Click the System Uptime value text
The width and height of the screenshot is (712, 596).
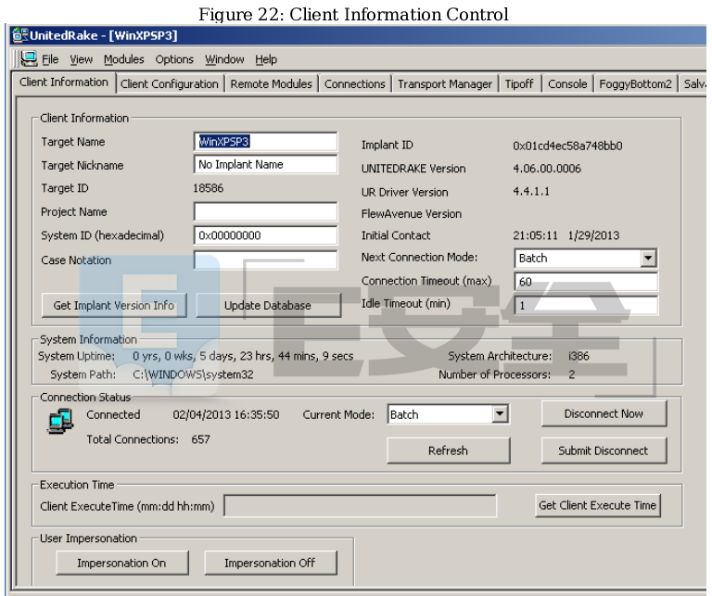click(x=243, y=356)
